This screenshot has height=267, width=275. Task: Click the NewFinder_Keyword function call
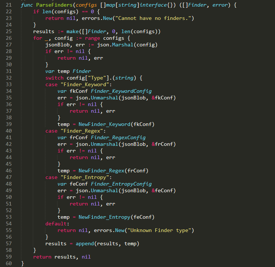pyautogui.click(x=104, y=124)
